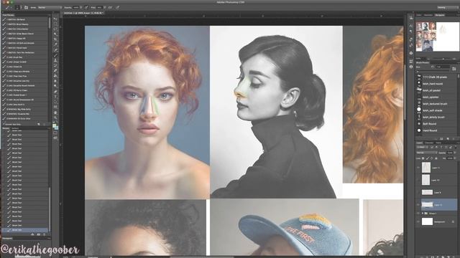Click lock all icon in Layers panel
This screenshot has height=258, width=460.
click(436, 158)
